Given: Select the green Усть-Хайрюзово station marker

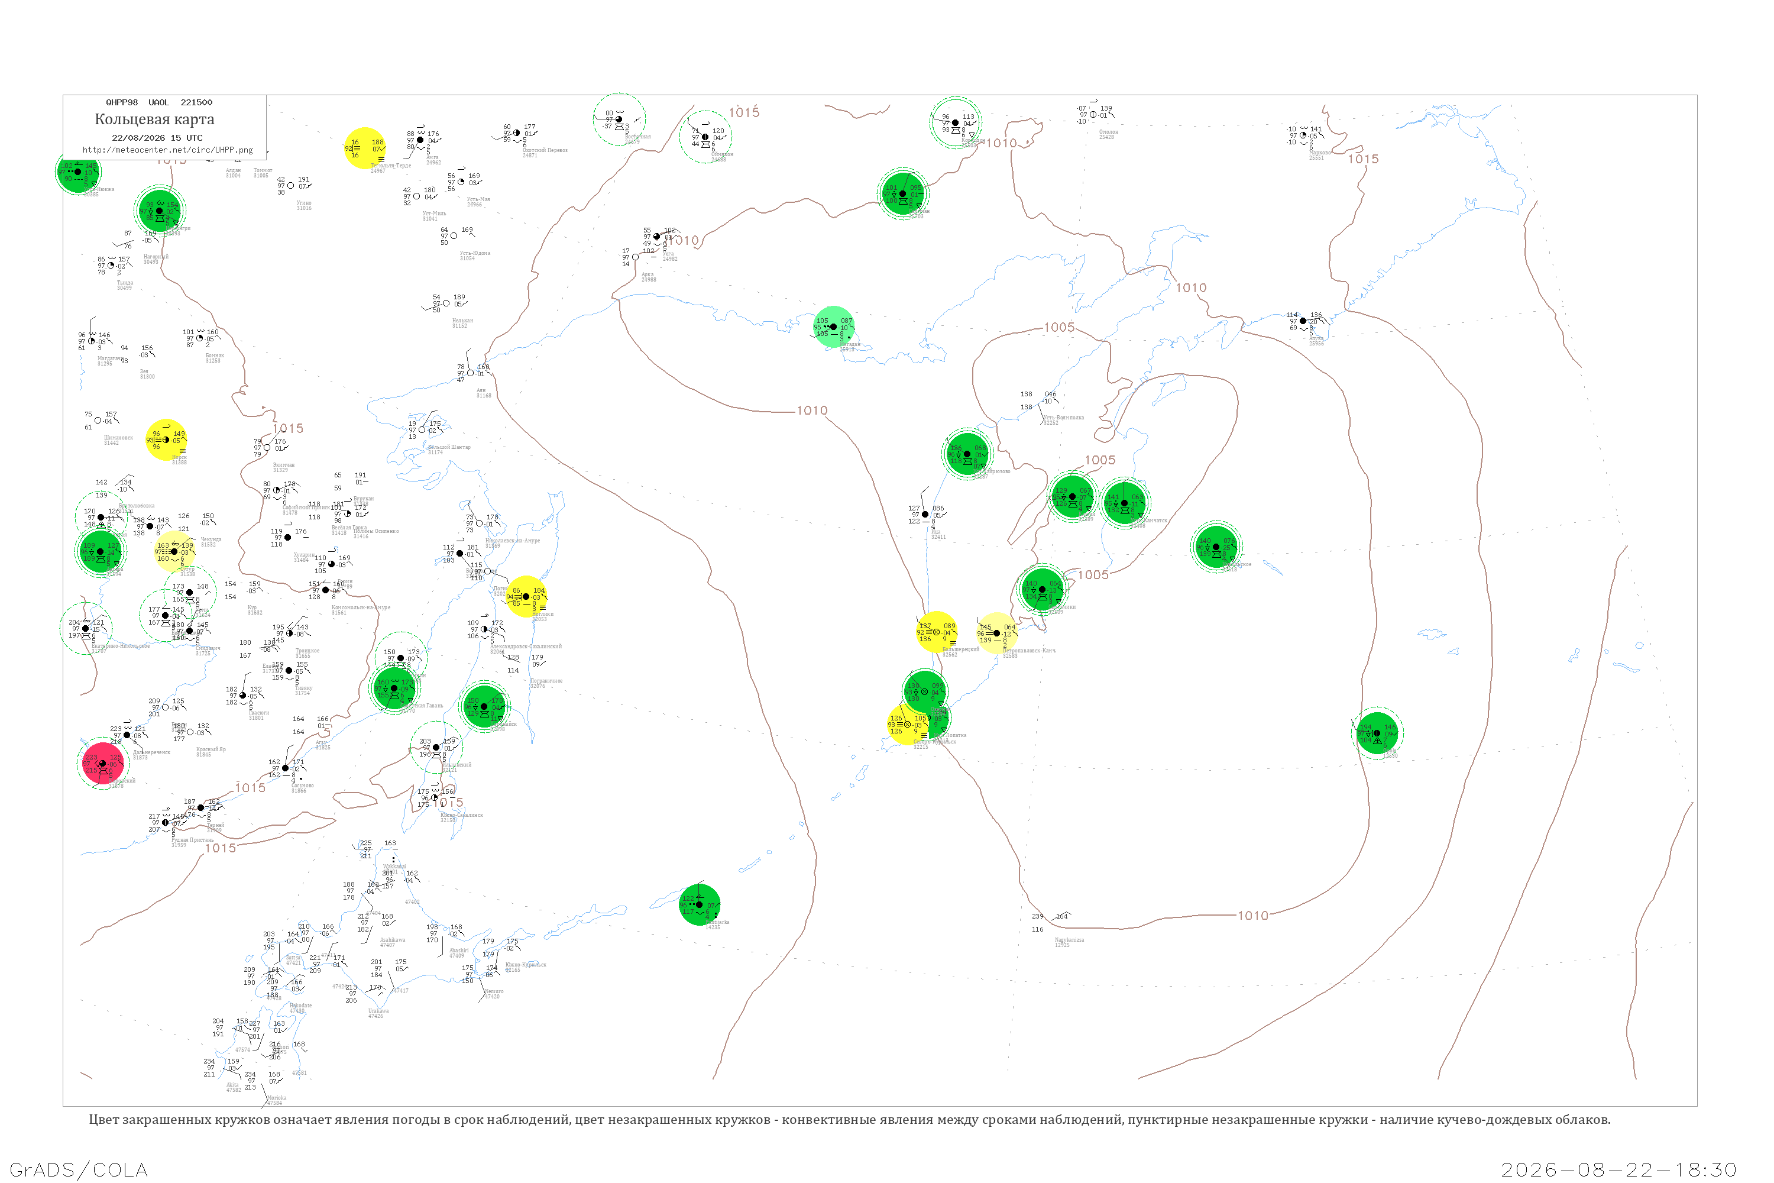Looking at the screenshot, I should [x=967, y=454].
